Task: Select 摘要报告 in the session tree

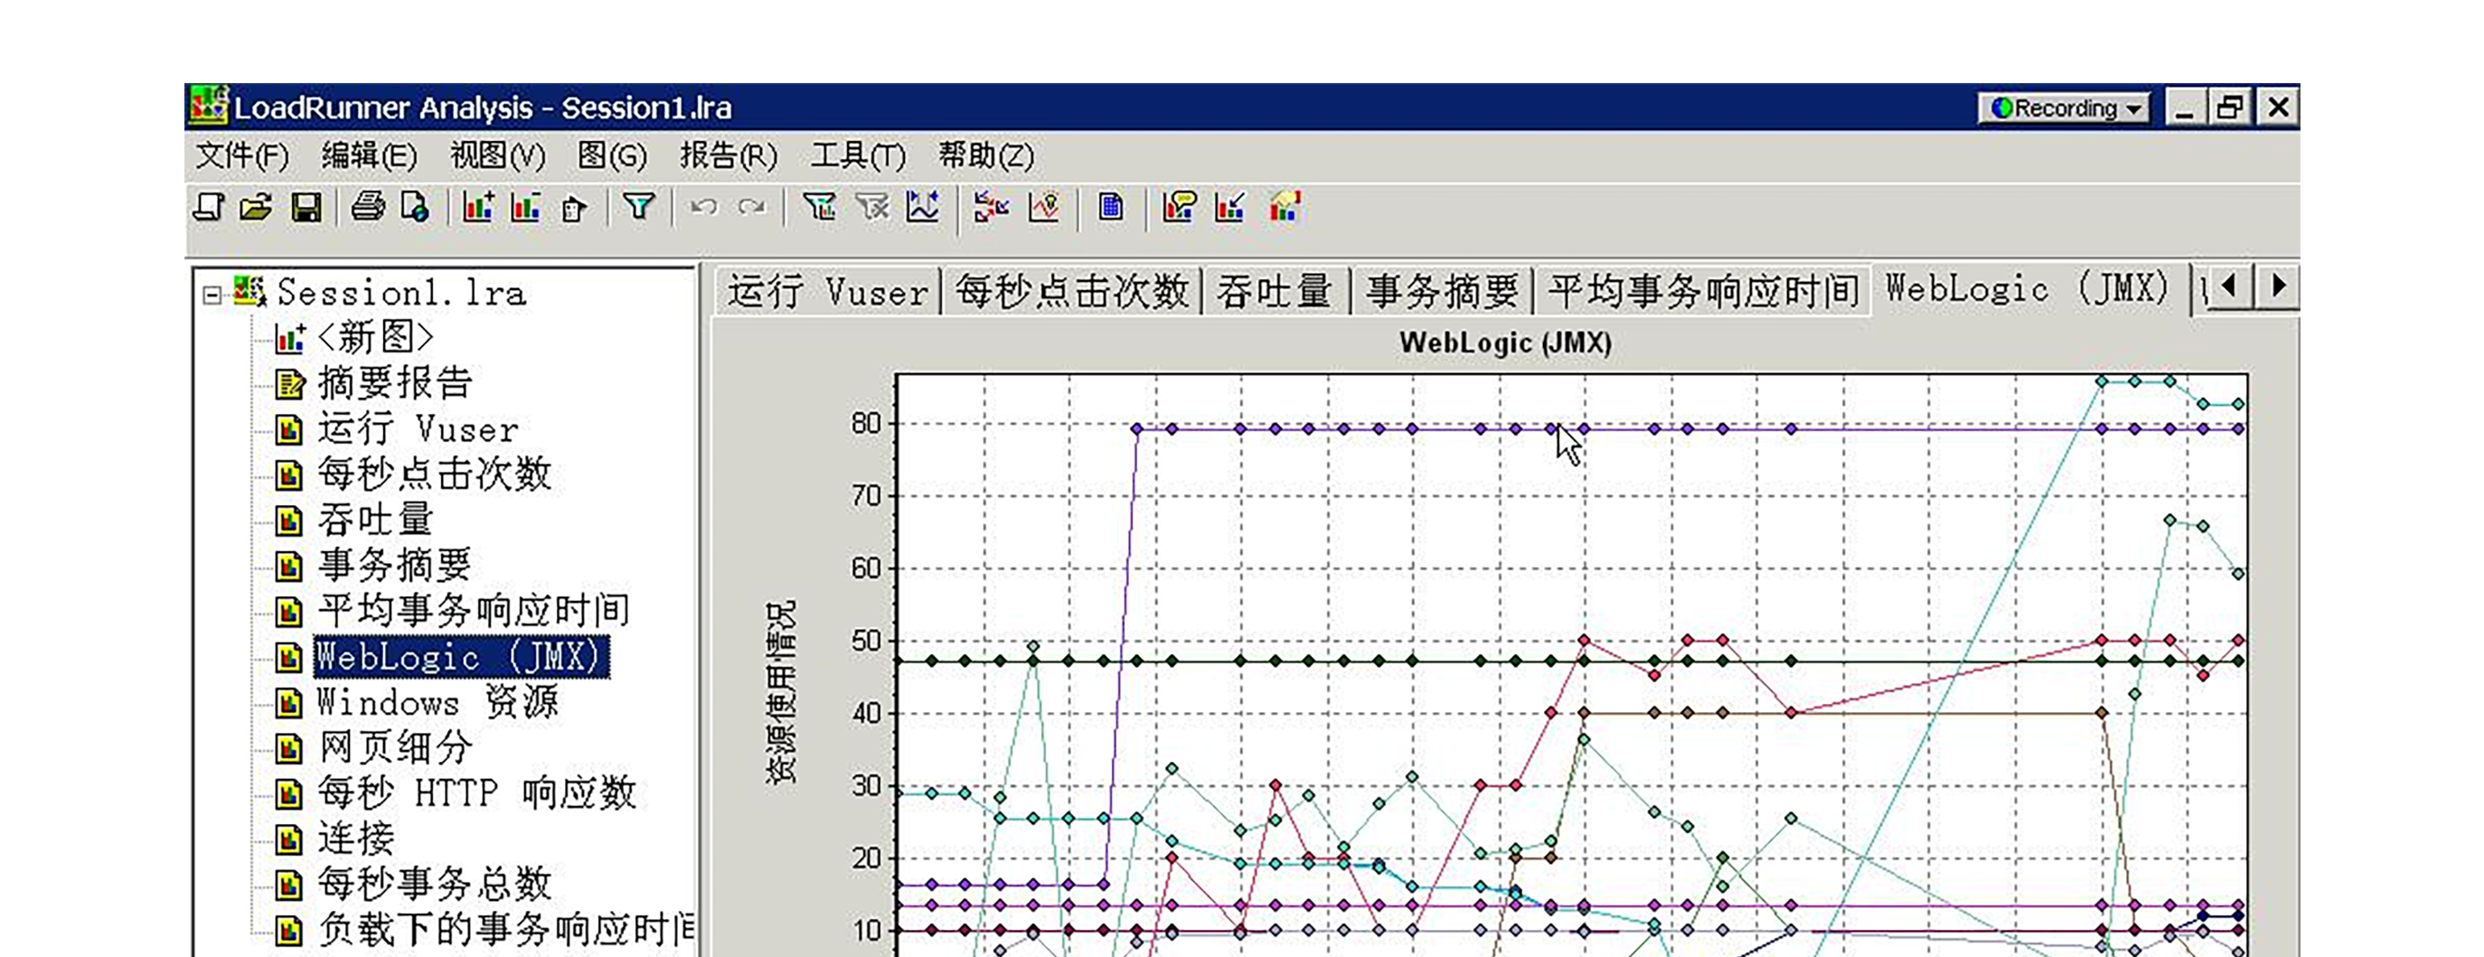Action: 394,383
